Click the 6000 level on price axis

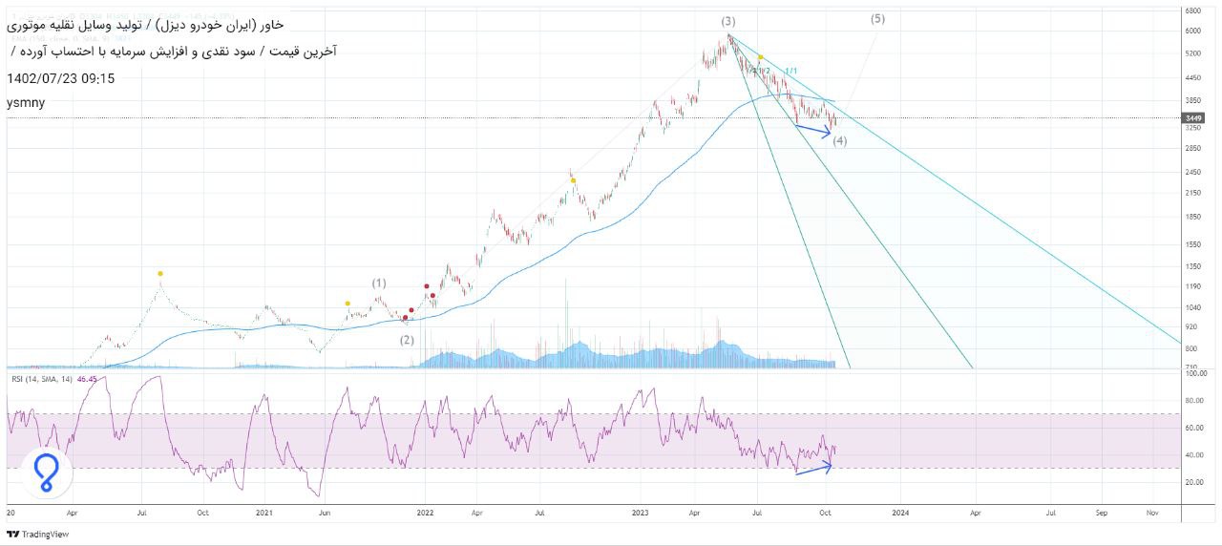click(1192, 31)
